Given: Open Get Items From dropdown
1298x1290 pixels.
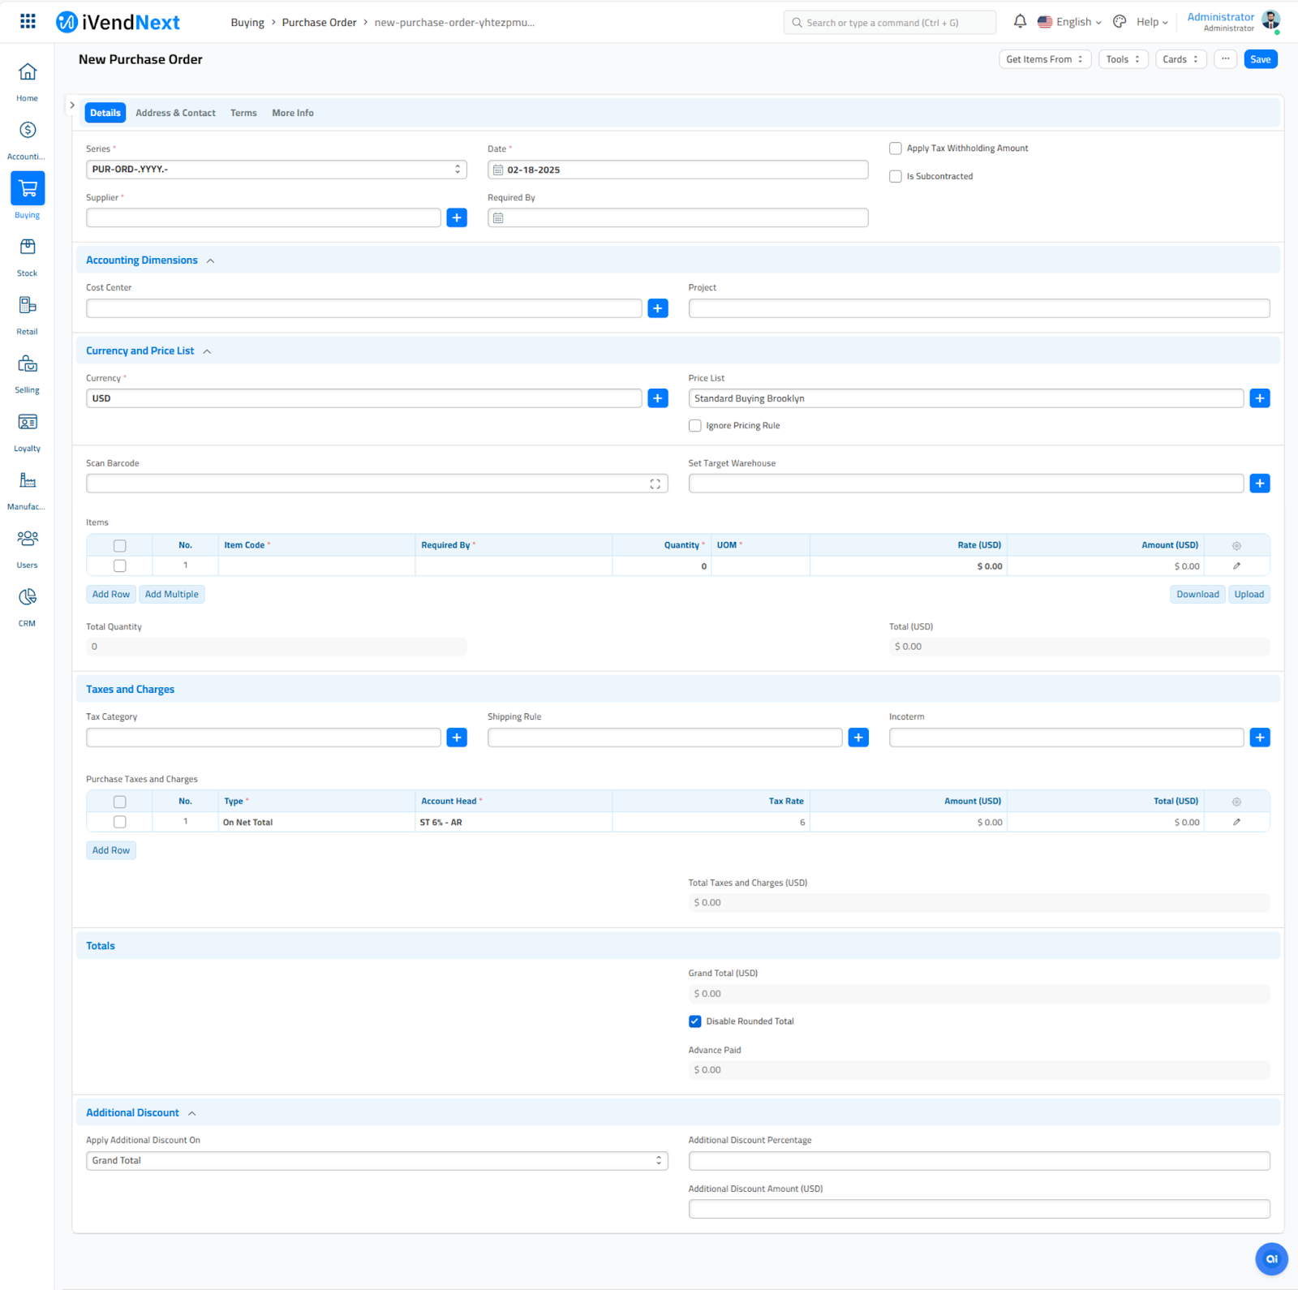Looking at the screenshot, I should [1045, 59].
